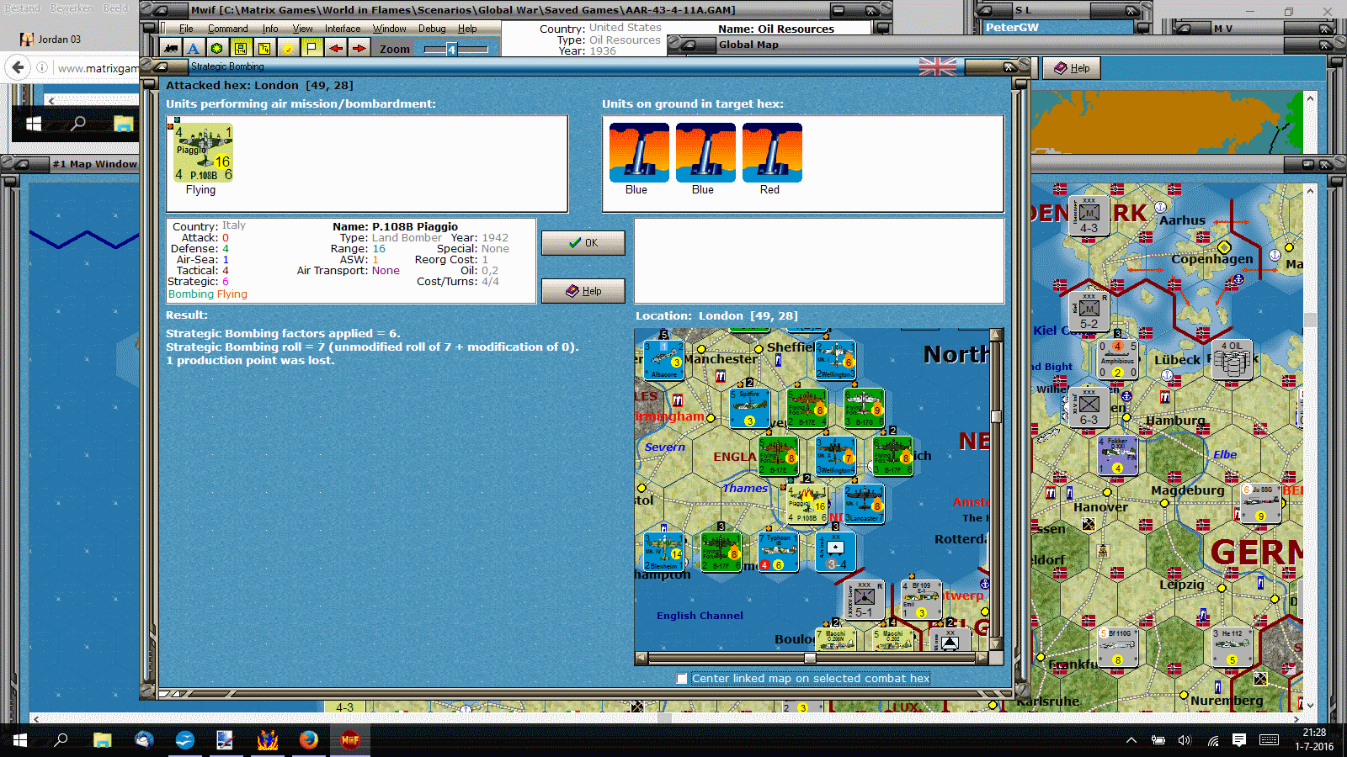Click the Ju 88G counter on the Germany map
1347x757 pixels.
[x=1261, y=503]
